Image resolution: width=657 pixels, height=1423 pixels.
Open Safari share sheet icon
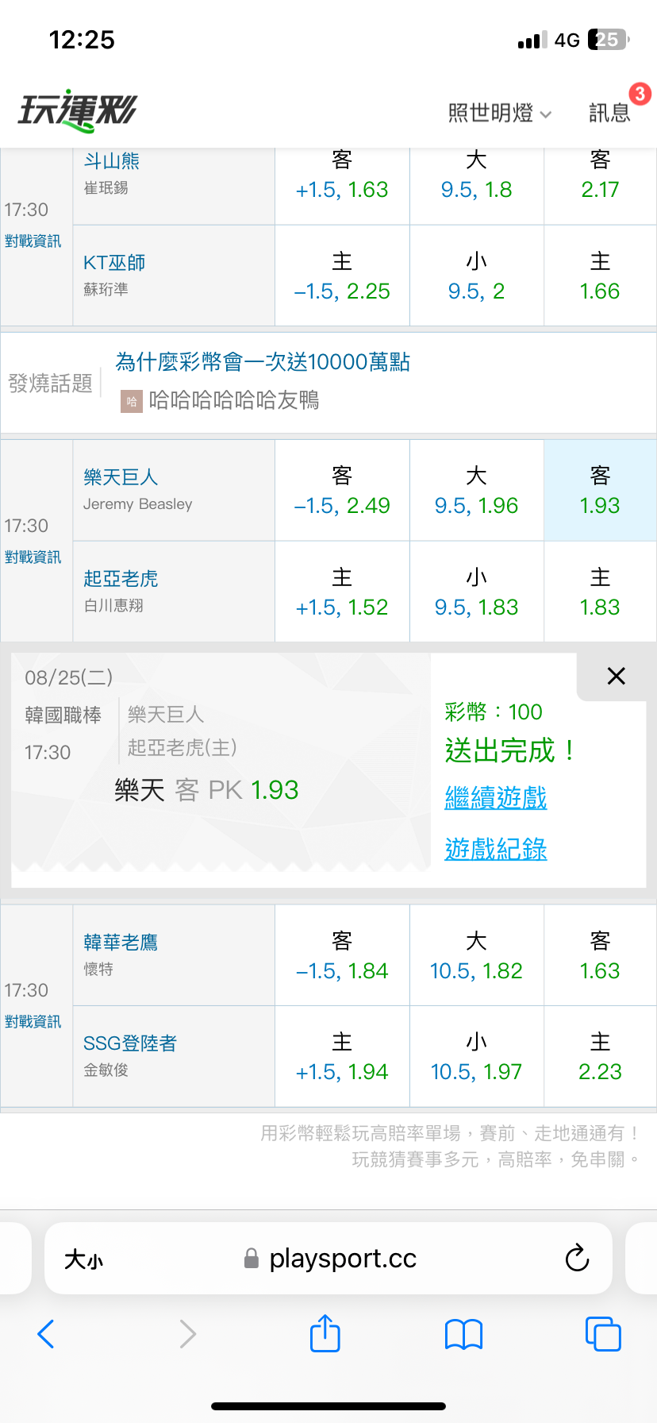click(325, 1333)
